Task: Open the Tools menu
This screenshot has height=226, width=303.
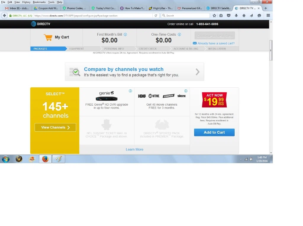Action: (x=51, y=2)
